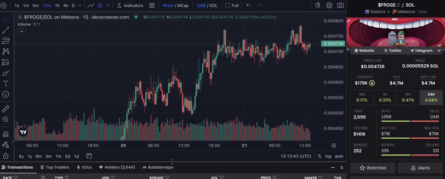Image resolution: width=445 pixels, height=179 pixels.
Task: Toggle auto scale on chart
Action: click(339, 156)
